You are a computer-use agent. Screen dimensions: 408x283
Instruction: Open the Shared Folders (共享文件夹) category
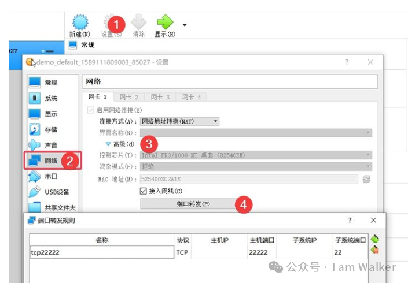(53, 207)
